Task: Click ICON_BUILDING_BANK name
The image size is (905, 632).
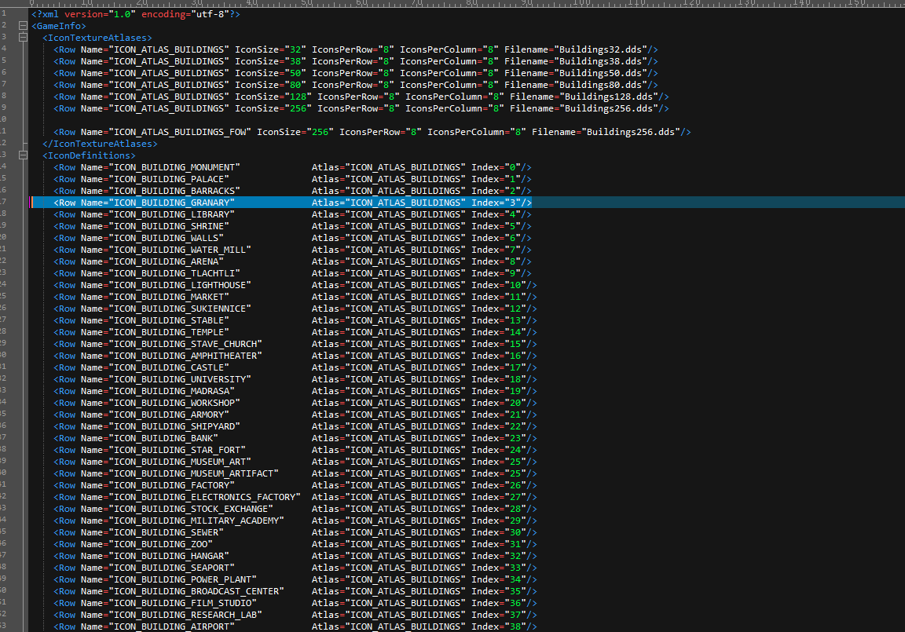Action: tap(163, 438)
